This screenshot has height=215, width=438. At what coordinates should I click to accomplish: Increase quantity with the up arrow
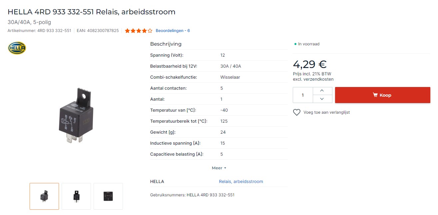(322, 91)
